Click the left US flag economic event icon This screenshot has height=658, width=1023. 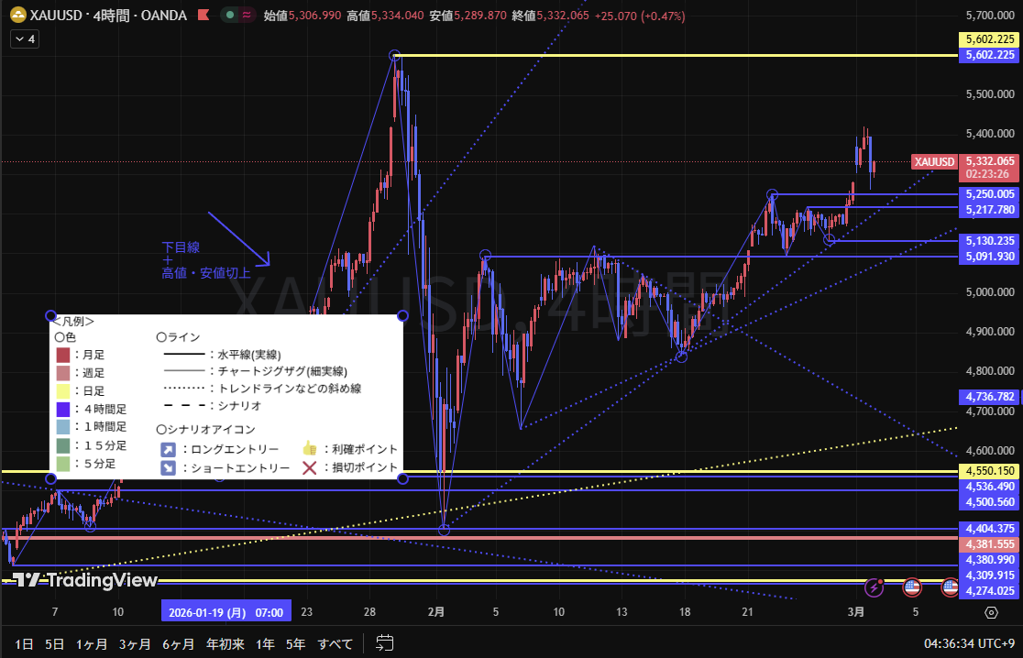(911, 585)
